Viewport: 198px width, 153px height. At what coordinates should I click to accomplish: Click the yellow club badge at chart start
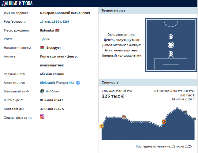[101, 126]
